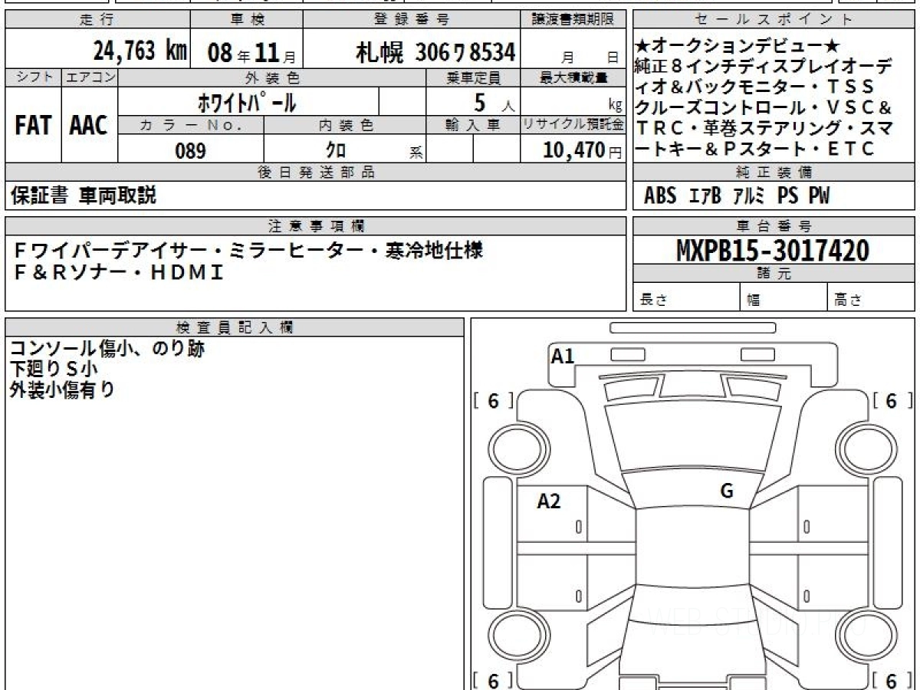Click the 車検 header cell
920x690 pixels.
point(246,20)
